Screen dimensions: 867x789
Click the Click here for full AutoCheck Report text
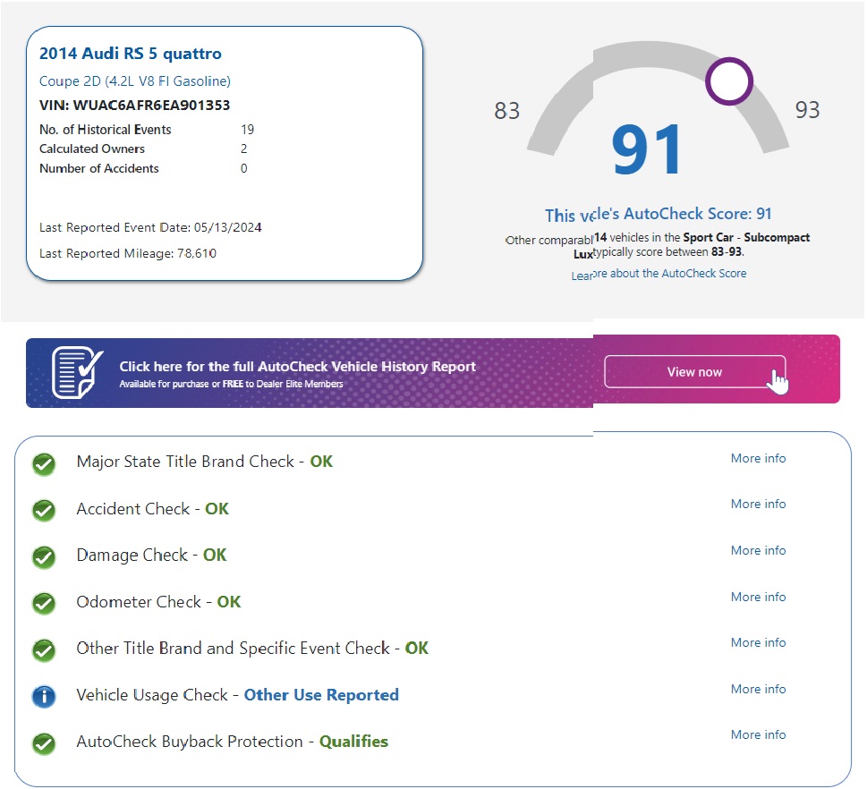[x=297, y=367]
